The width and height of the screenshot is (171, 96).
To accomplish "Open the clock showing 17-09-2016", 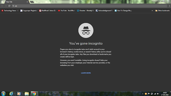I will (x=165, y=94).
